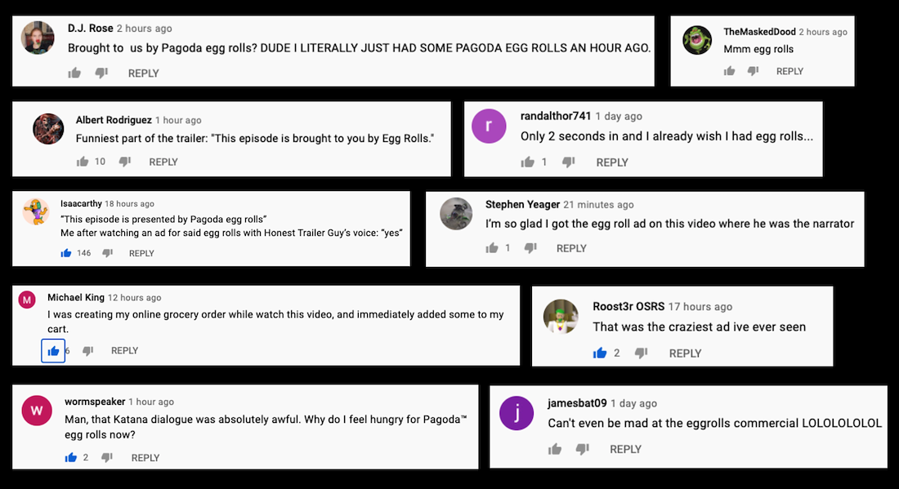
Task: Open TheMaskedDood's avatar picture
Action: click(x=697, y=40)
